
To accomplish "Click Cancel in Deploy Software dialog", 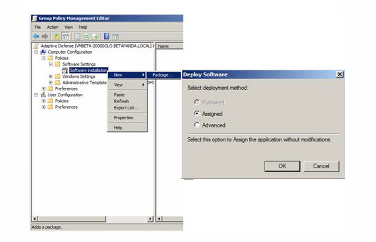I will click(x=322, y=166).
